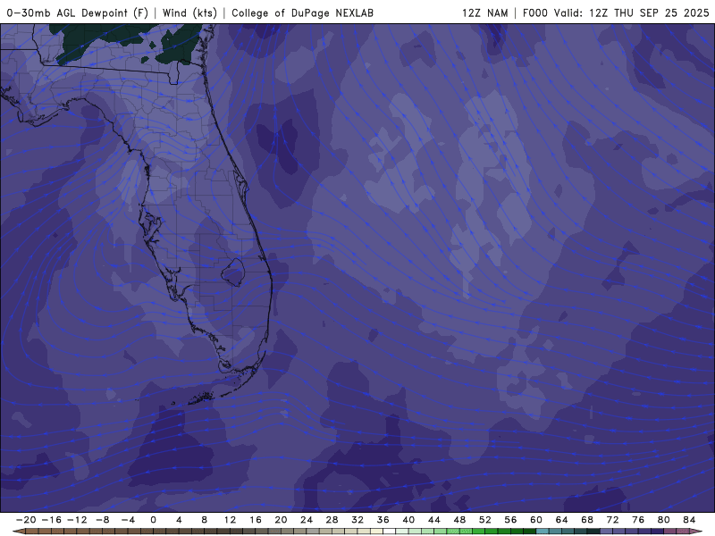Click the '0-30mb AGL Dewpoint (F)' title text
The width and height of the screenshot is (715, 536).
(78, 13)
